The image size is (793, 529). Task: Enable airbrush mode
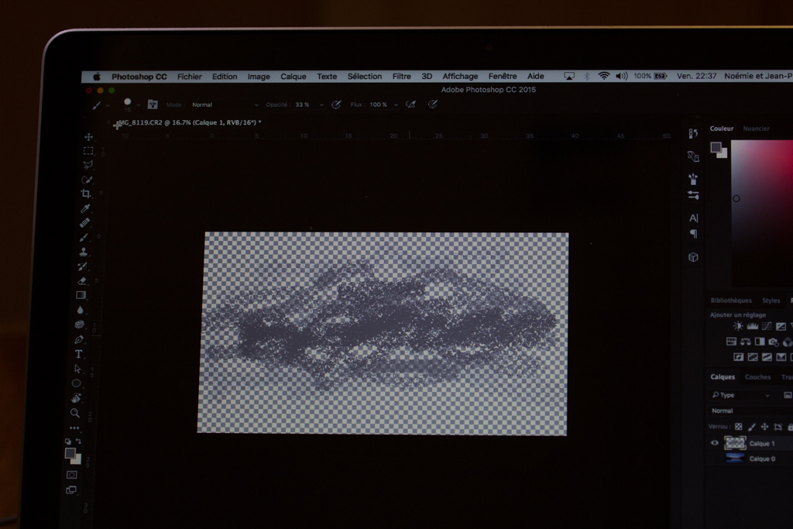pos(410,105)
